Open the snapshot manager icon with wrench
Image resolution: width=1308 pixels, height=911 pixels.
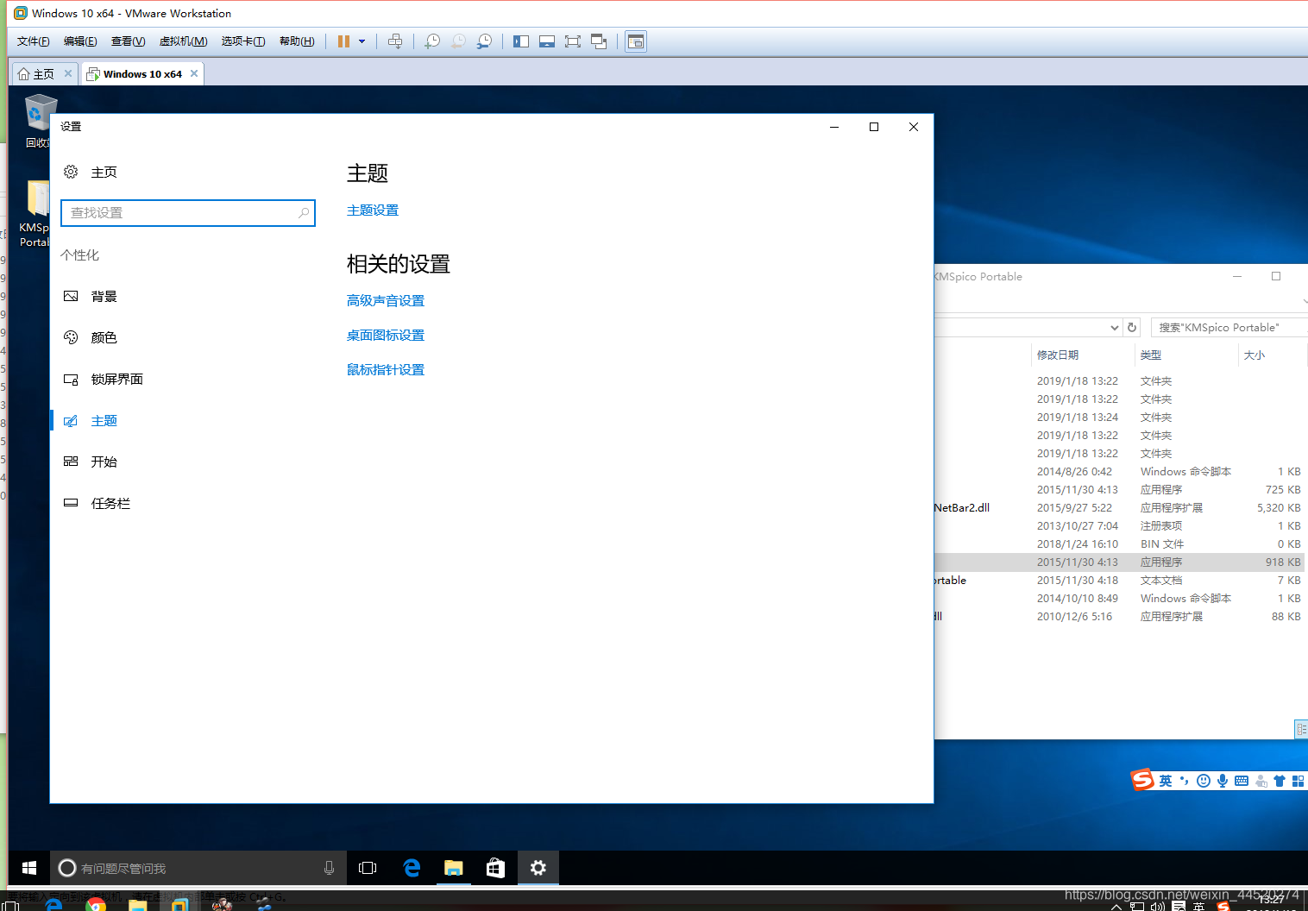484,41
